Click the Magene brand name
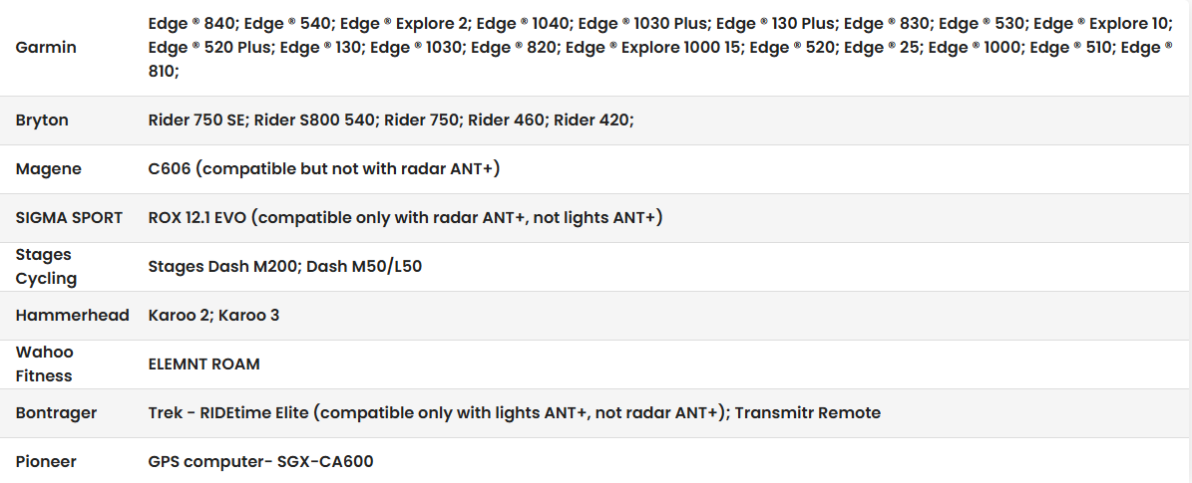Image resolution: width=1192 pixels, height=483 pixels. 48,169
